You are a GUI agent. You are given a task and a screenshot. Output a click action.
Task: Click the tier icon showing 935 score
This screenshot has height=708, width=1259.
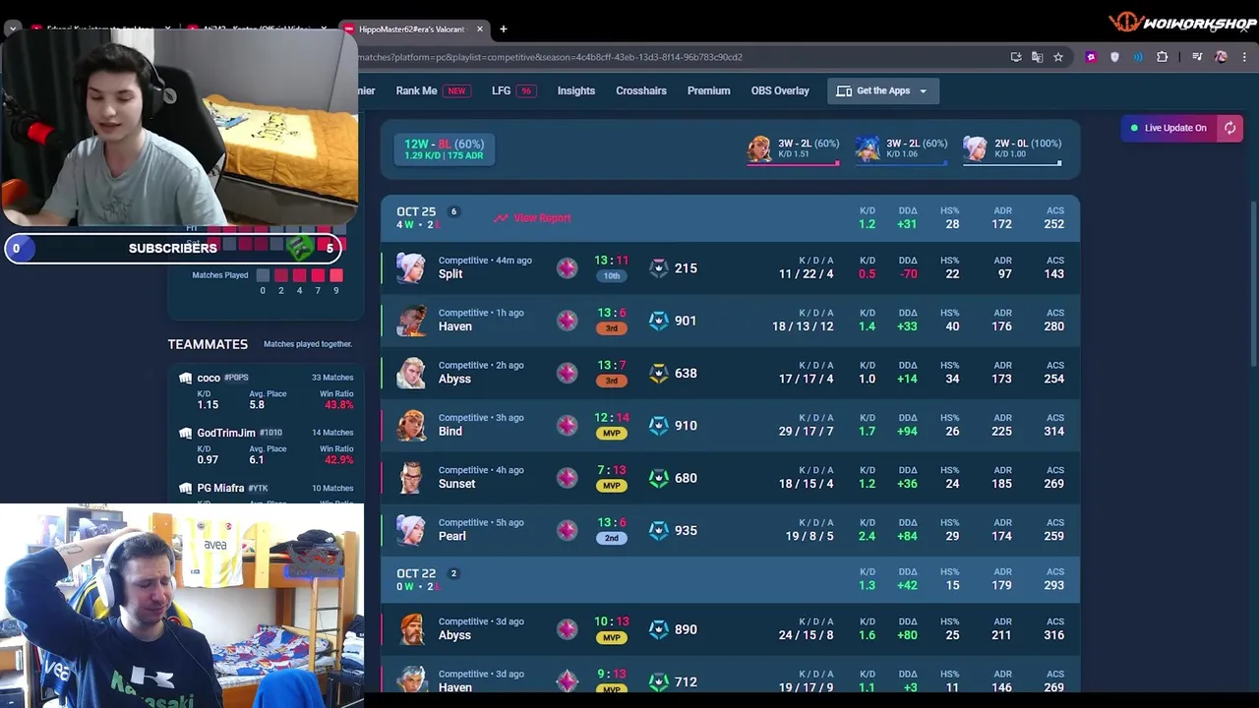659,530
